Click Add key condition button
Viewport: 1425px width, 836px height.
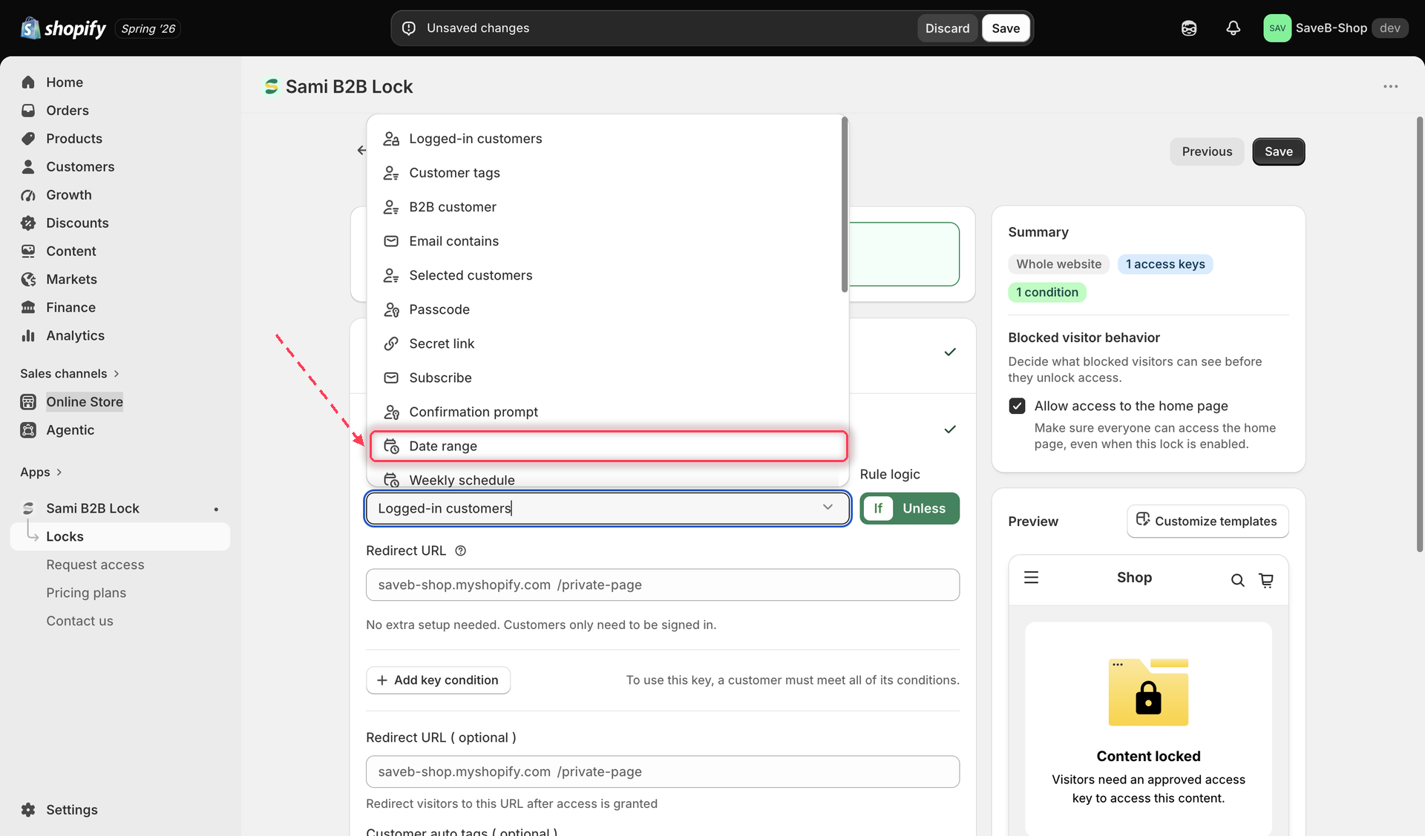click(x=438, y=680)
